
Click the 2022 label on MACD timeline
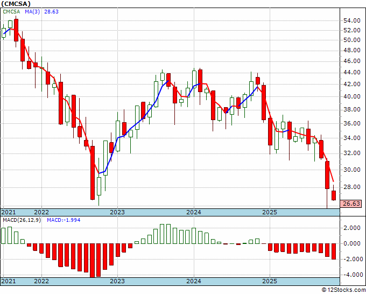point(41,281)
